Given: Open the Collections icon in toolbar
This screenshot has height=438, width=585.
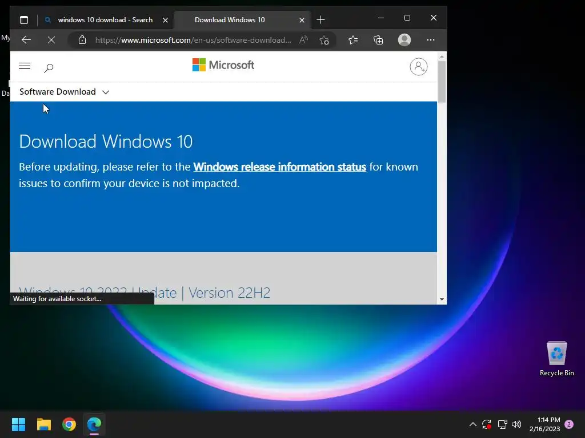Looking at the screenshot, I should pos(378,40).
